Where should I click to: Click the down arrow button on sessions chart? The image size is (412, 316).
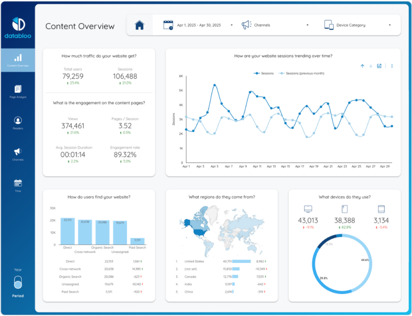371,66
